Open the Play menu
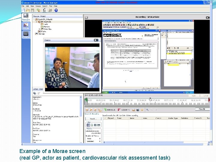The width and height of the screenshot is (216, 162). [51, 6]
